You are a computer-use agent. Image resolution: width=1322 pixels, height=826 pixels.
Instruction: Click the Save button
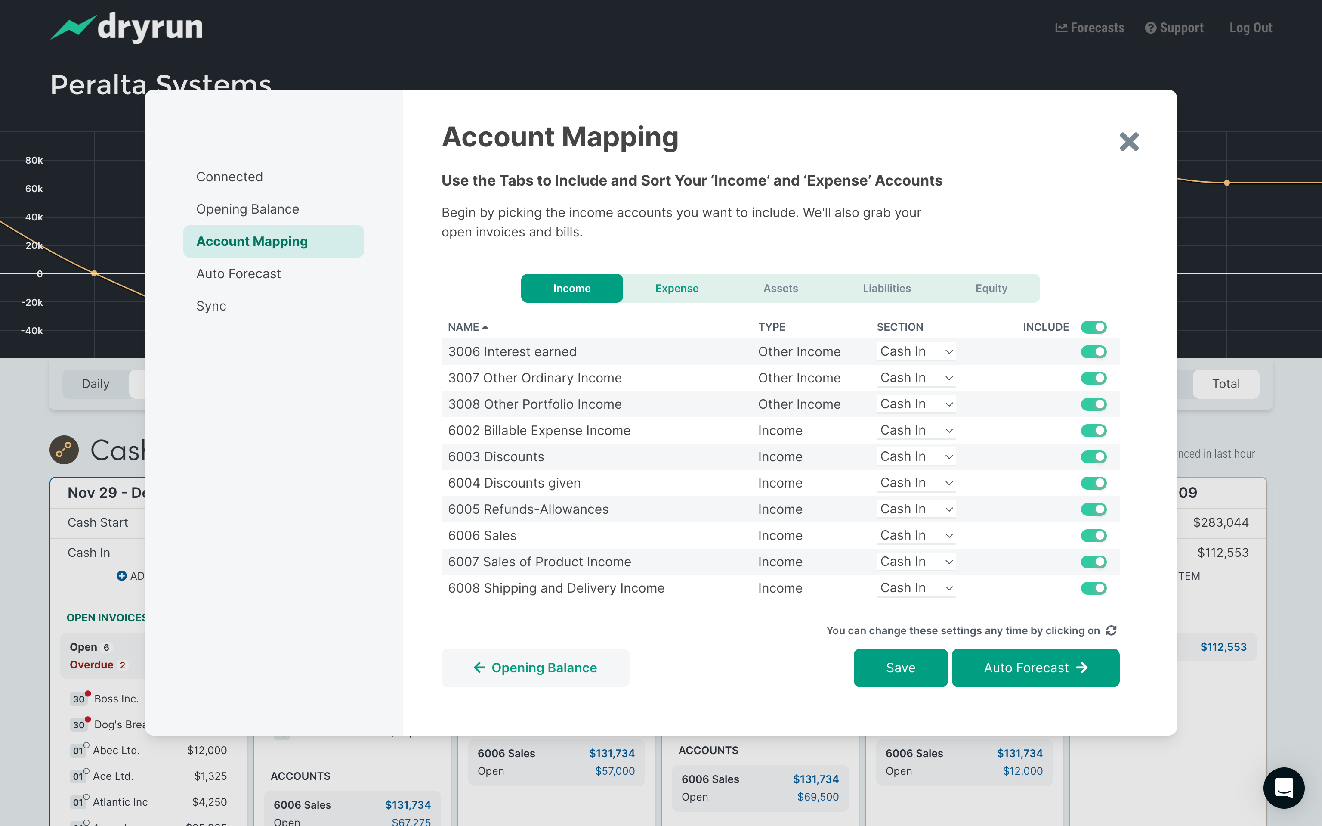900,668
